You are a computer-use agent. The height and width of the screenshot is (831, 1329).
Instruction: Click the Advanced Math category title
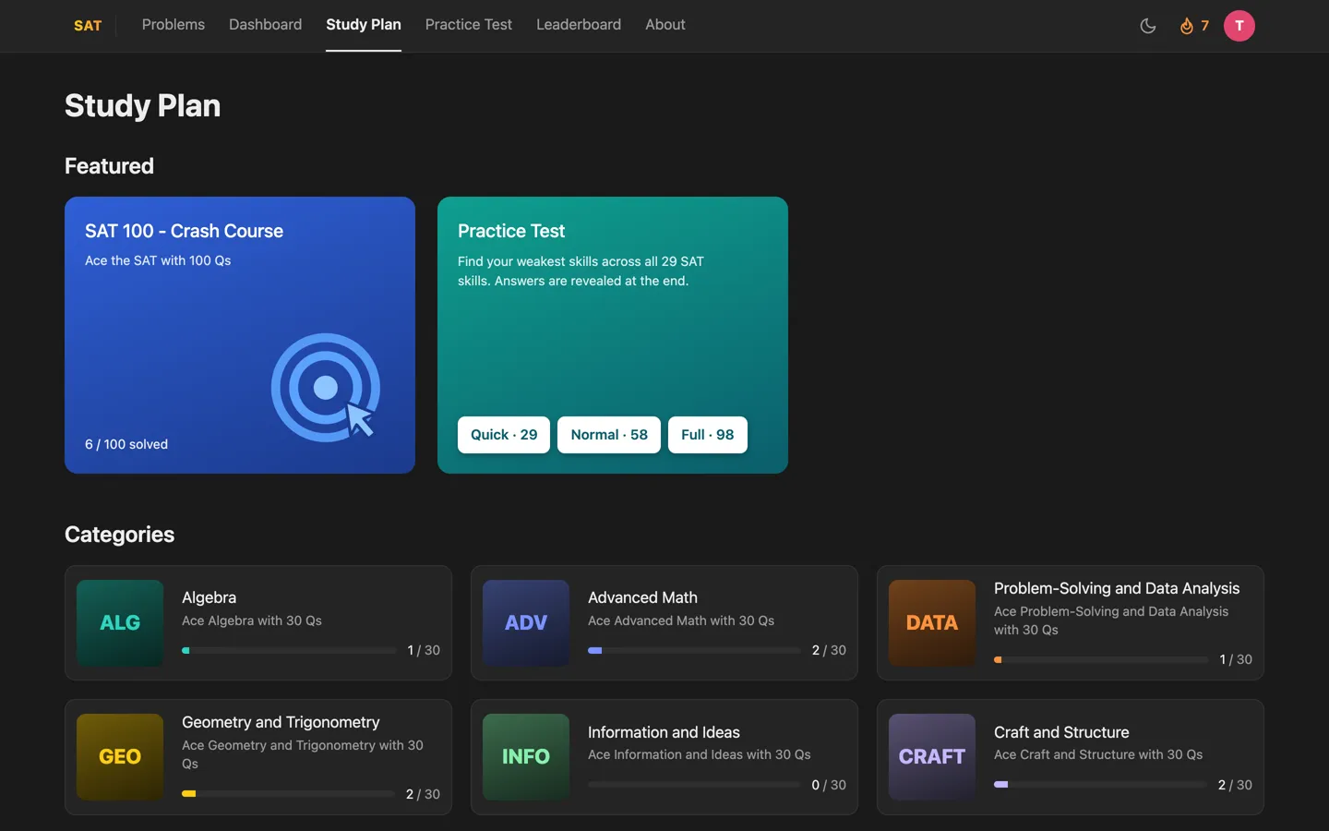coord(642,597)
